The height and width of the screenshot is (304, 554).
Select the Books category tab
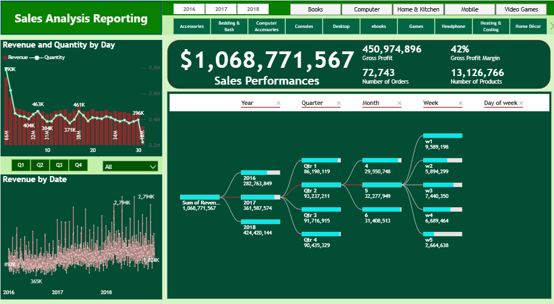click(315, 9)
